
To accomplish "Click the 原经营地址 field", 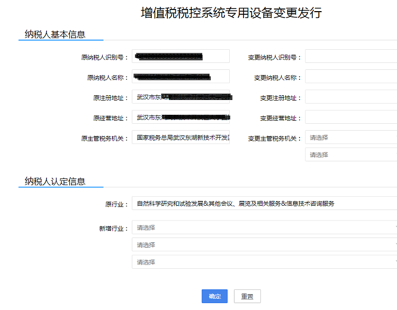I will point(181,117).
